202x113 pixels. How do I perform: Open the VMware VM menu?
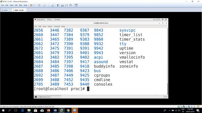click(x=16, y=5)
